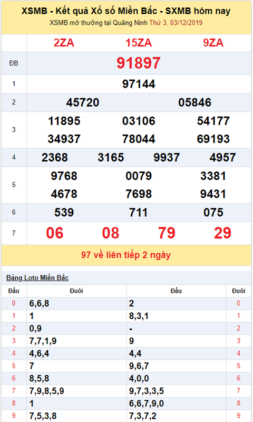Viewport: 253px width, 422px height.
Task: Click the '97 về liên tiếp 2 ngày' banner
Action: point(126,255)
